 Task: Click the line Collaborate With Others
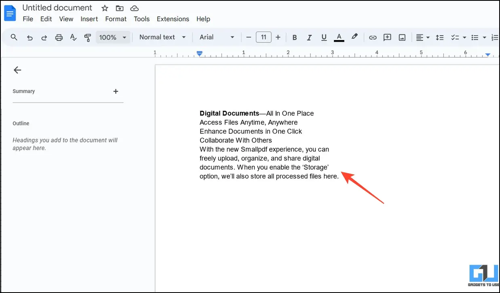(236, 140)
